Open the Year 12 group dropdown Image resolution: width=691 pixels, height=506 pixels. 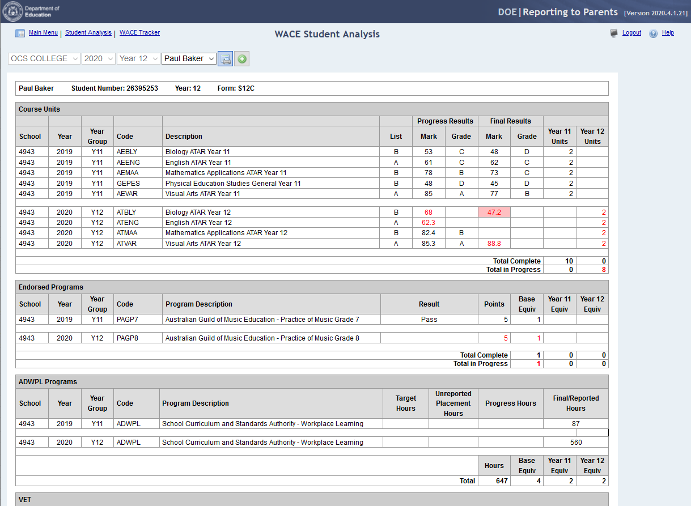(138, 58)
